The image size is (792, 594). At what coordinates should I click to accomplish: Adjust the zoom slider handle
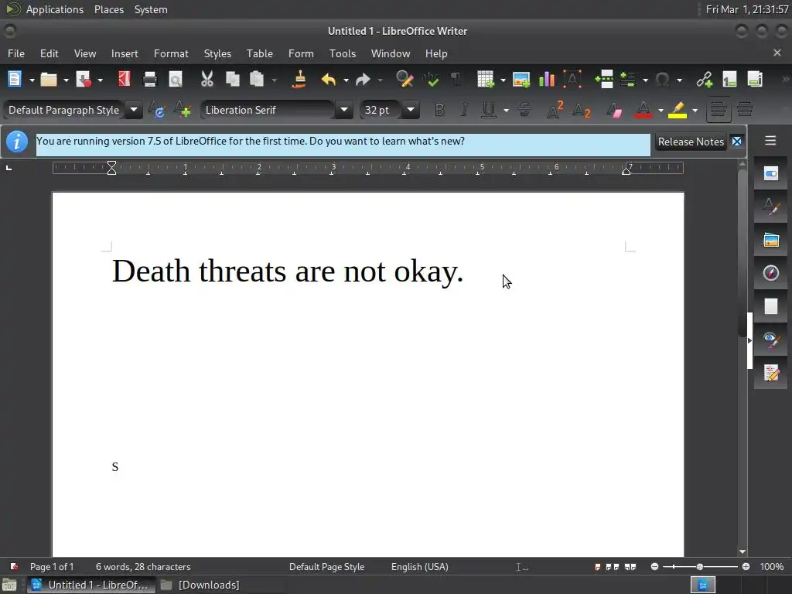tap(699, 567)
